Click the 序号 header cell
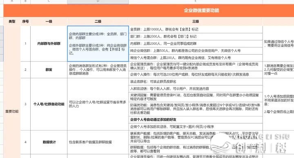This screenshot has height=158, width=294. click(x=25, y=22)
